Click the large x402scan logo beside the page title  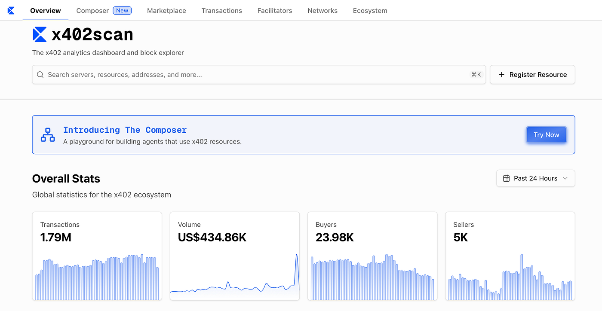click(40, 34)
